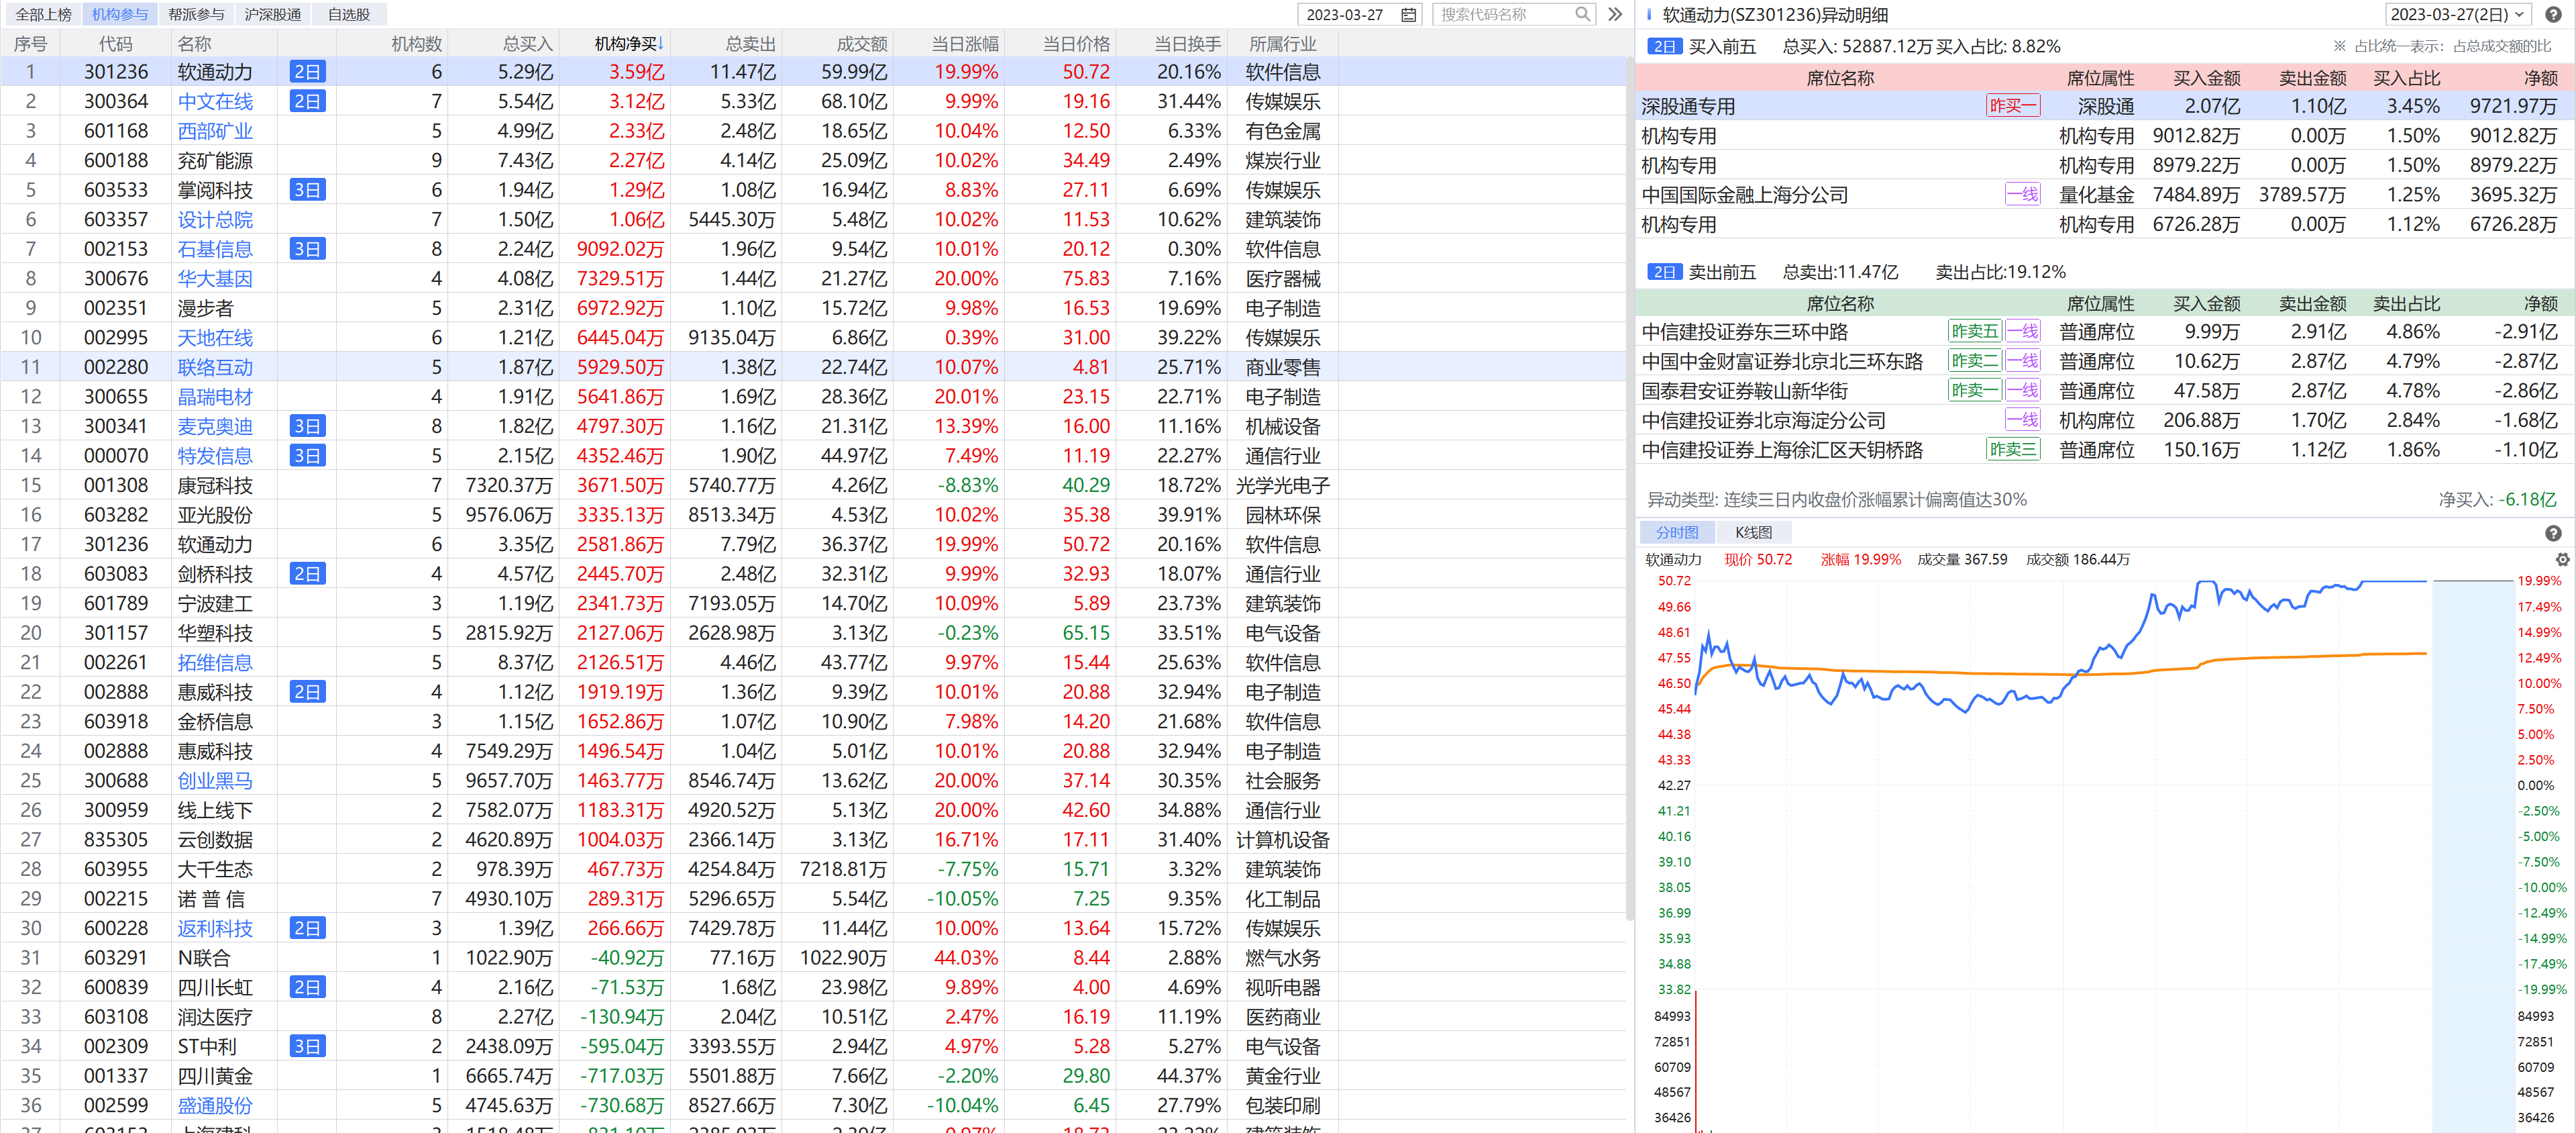Open stock link 华大基因
This screenshot has height=1133, width=2576.
215,279
